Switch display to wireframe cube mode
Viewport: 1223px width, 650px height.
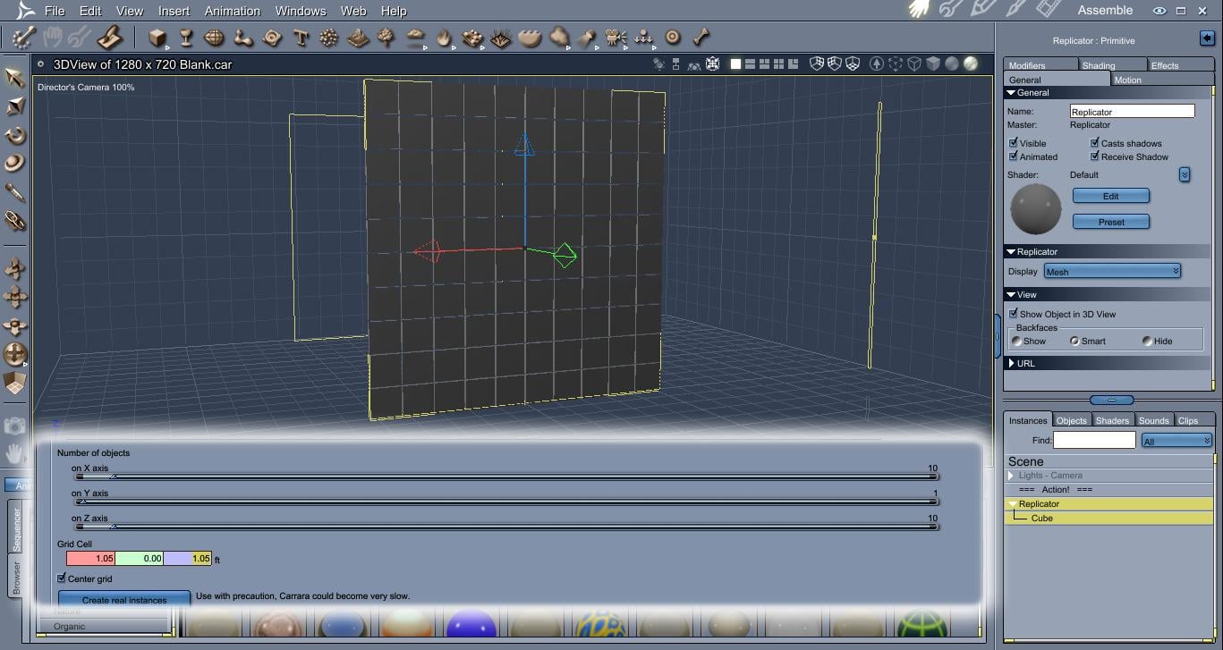pos(914,64)
